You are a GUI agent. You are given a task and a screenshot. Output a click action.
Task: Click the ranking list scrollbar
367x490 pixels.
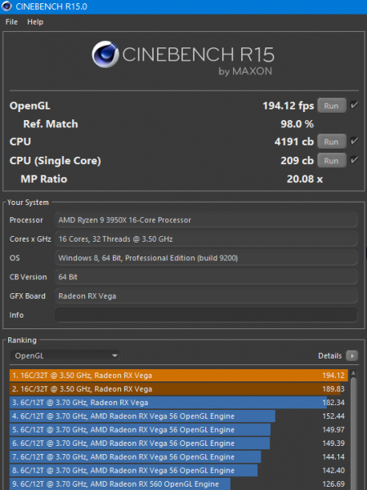click(x=354, y=433)
